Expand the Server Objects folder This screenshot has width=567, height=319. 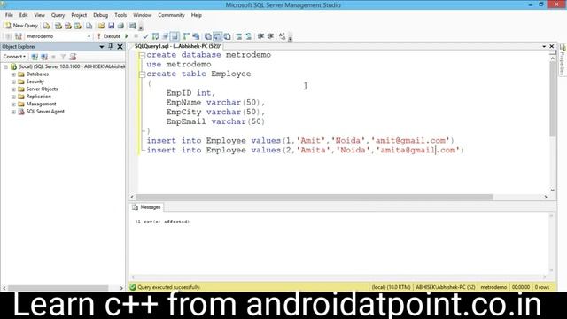click(13, 89)
